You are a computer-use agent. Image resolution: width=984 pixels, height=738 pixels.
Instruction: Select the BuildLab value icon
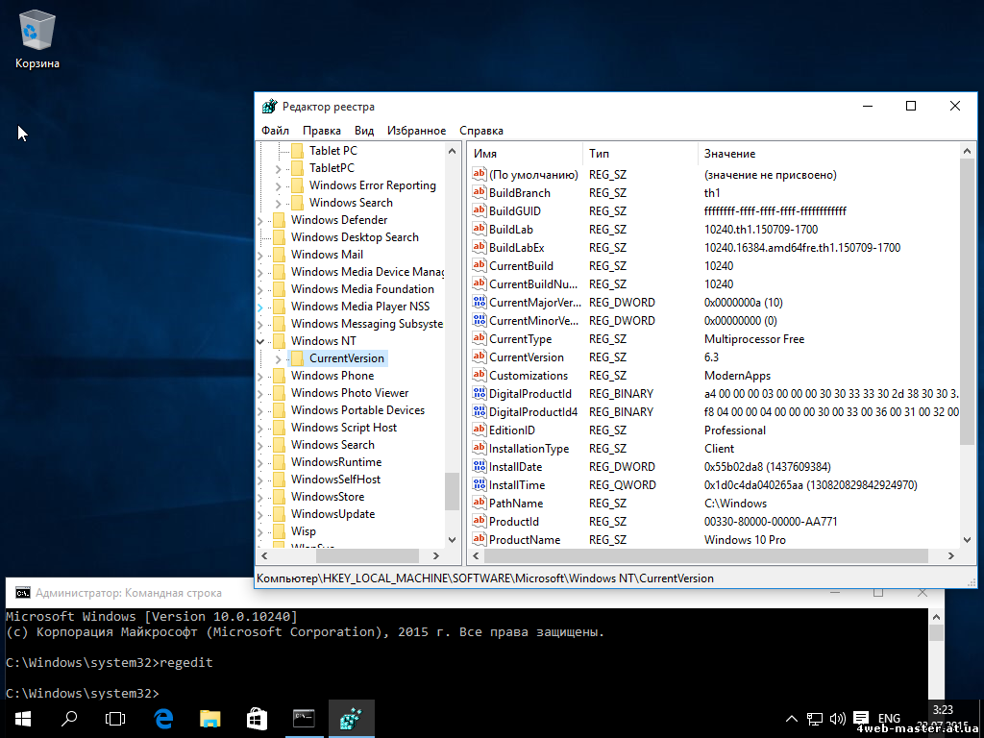click(x=480, y=229)
